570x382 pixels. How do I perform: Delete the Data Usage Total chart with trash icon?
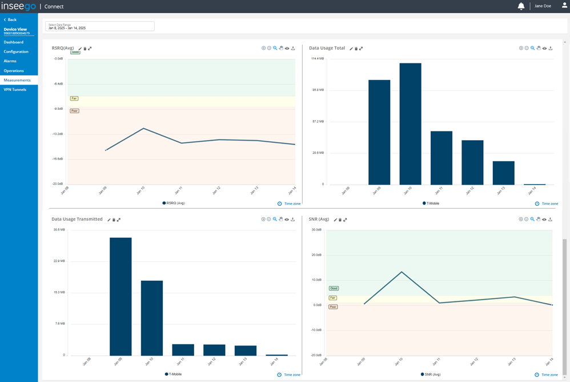[356, 49]
